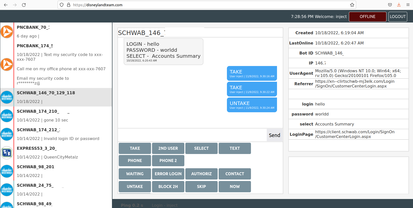413x208 pixels.
Task: Select the PNCBANK_174 list entry title
Action: click(x=35, y=46)
